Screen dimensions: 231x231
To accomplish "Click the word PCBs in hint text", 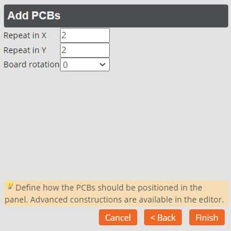I will (86, 188).
